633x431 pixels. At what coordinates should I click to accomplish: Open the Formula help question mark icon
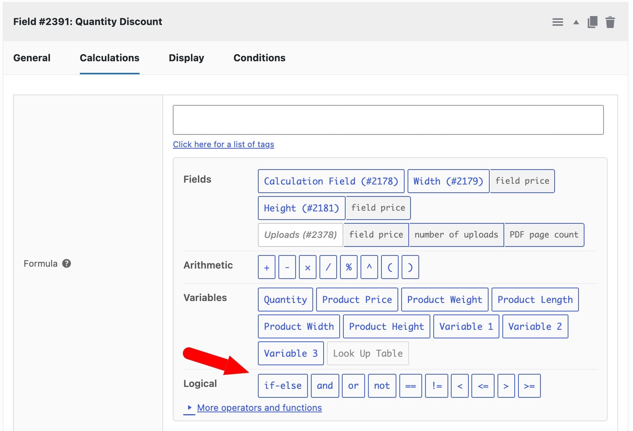66,263
